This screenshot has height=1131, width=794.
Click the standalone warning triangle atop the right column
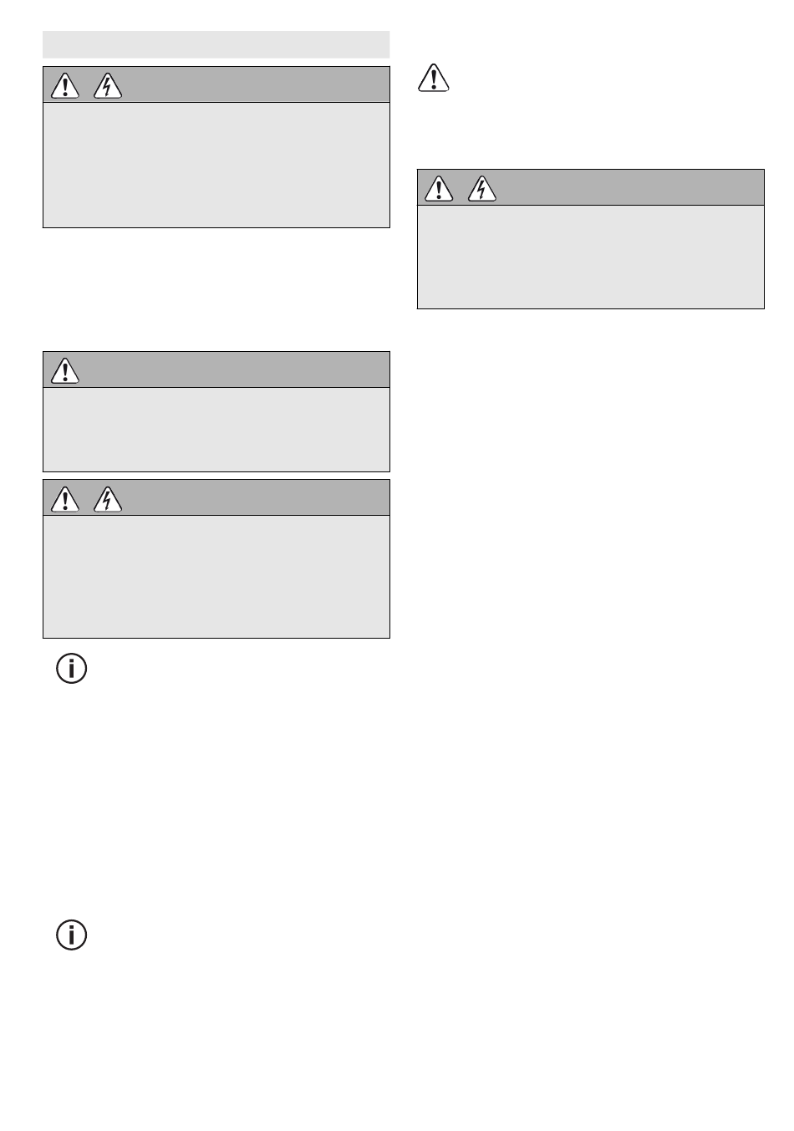tap(433, 77)
